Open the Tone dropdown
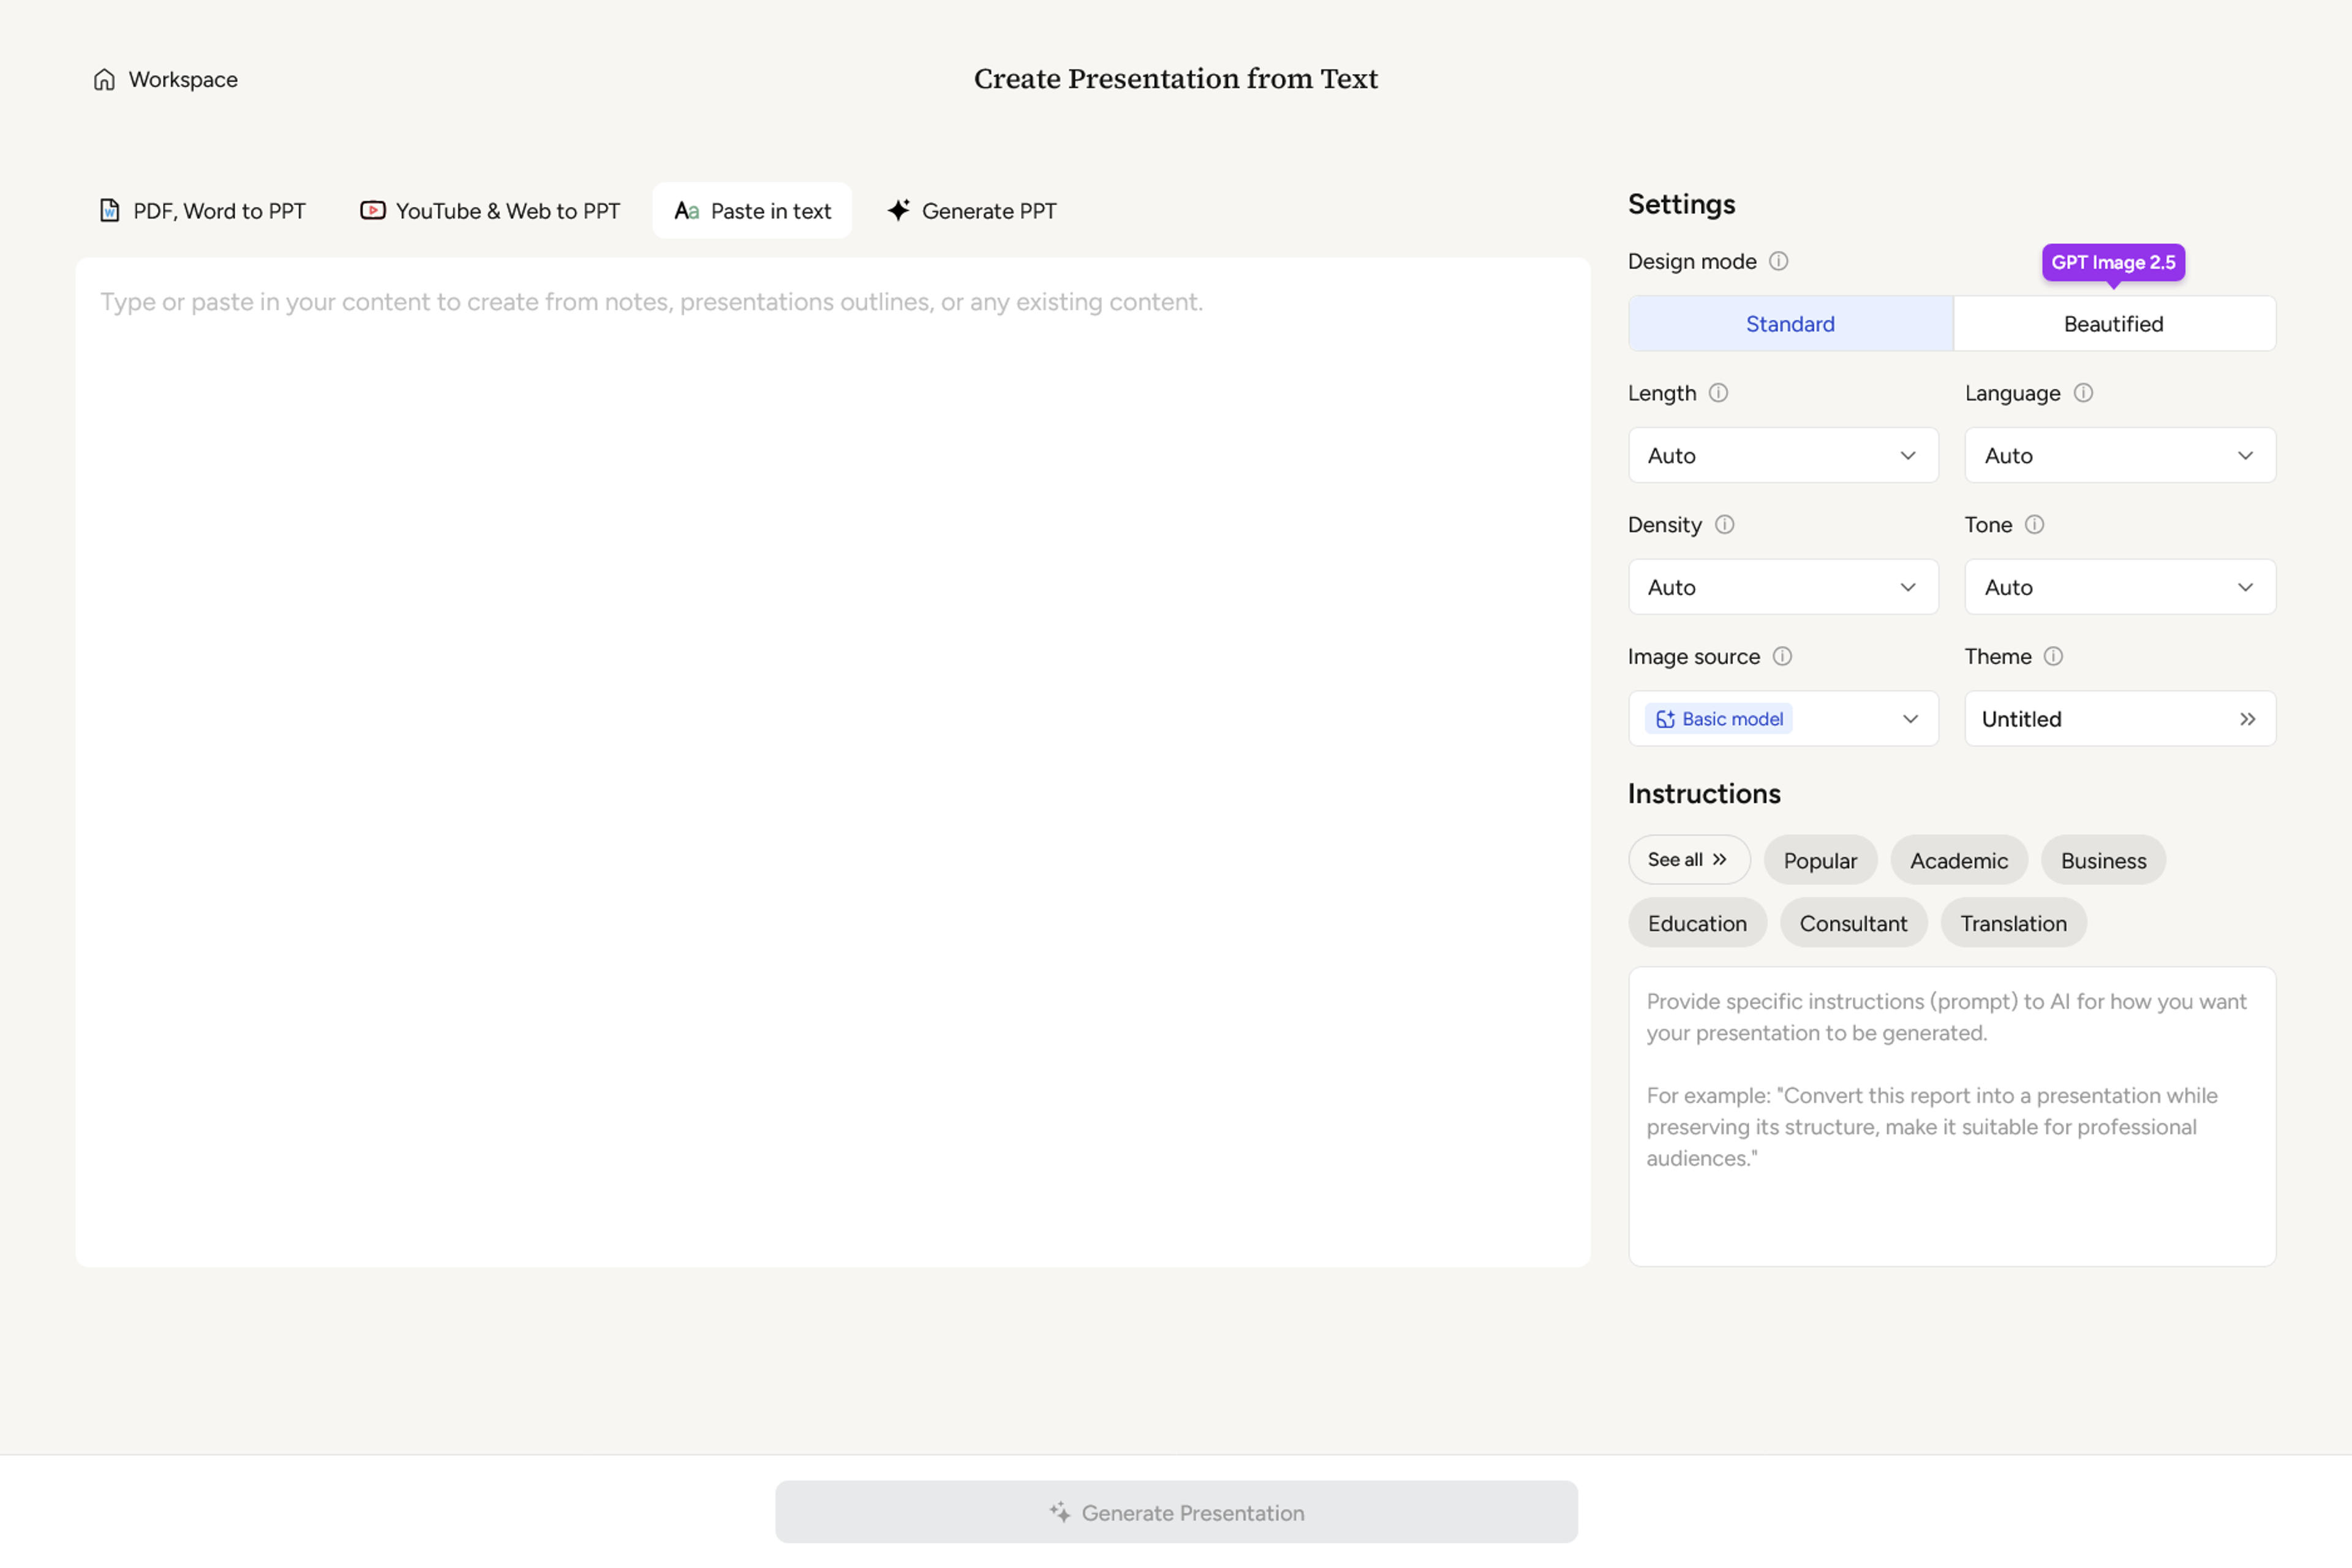This screenshot has width=2352, height=1568. [x=2120, y=587]
